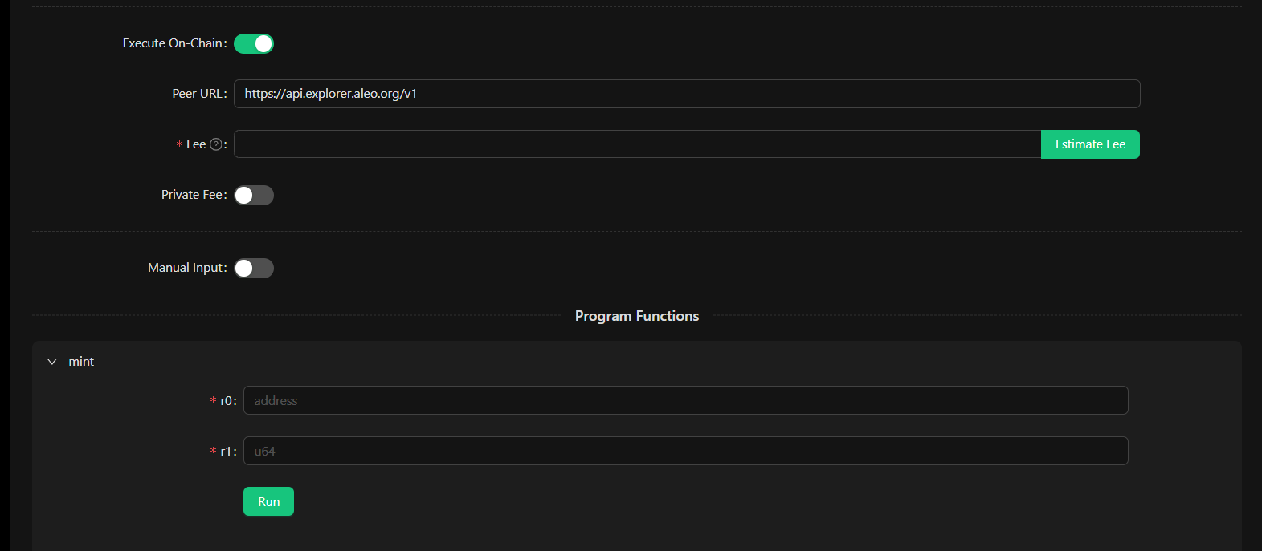Click the Private Fee label
Image resolution: width=1262 pixels, height=551 pixels.
click(x=192, y=195)
